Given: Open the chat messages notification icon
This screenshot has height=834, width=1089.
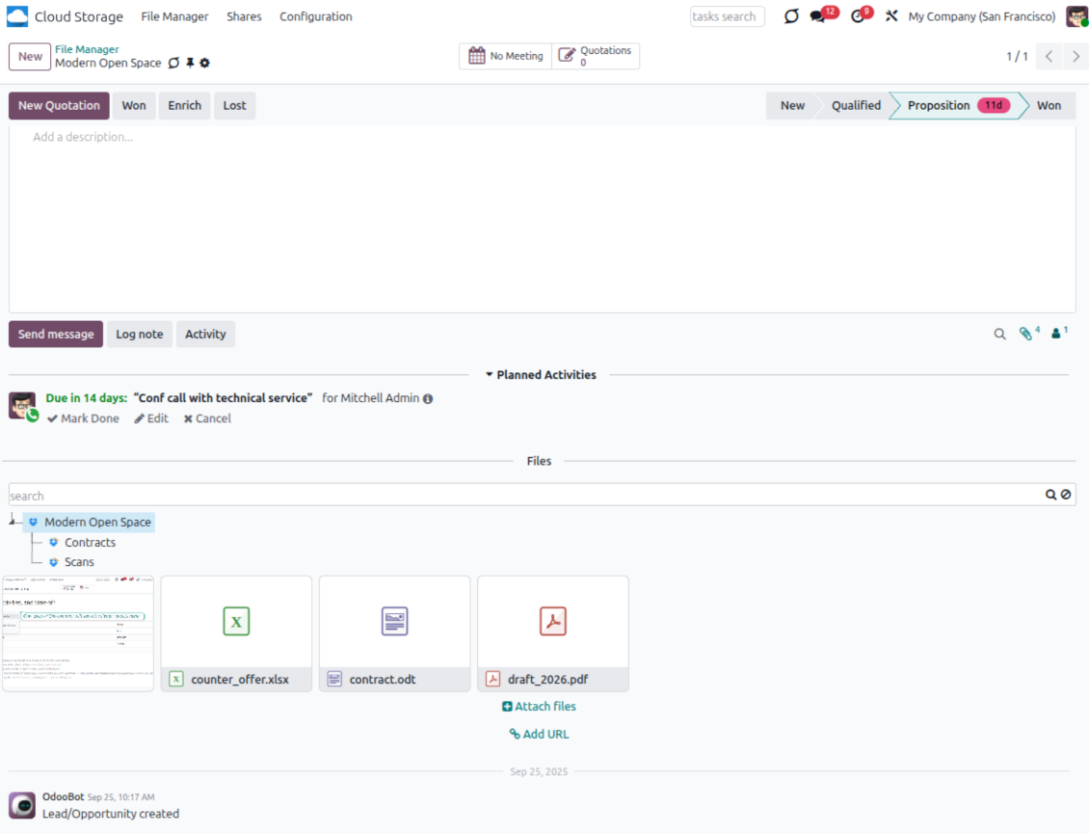Looking at the screenshot, I should coord(818,16).
